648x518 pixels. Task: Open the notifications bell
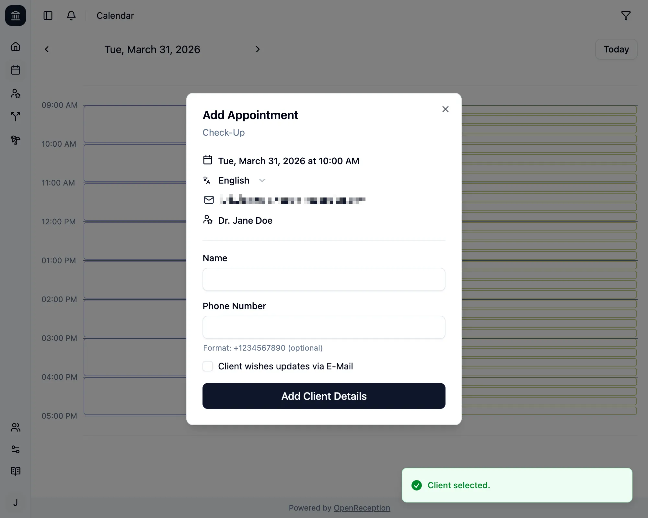pos(71,16)
